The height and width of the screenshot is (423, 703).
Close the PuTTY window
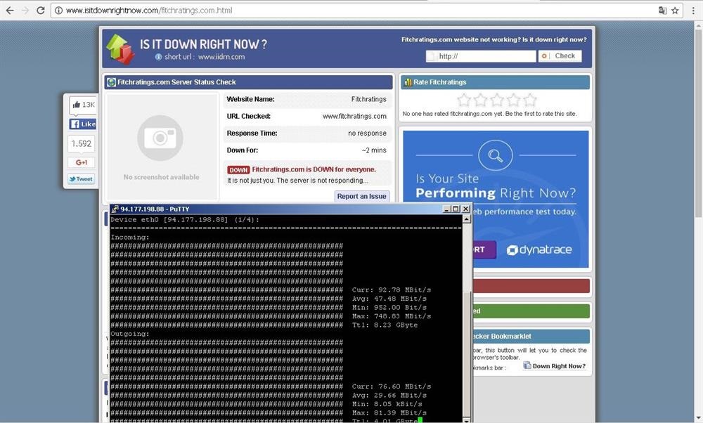466,209
